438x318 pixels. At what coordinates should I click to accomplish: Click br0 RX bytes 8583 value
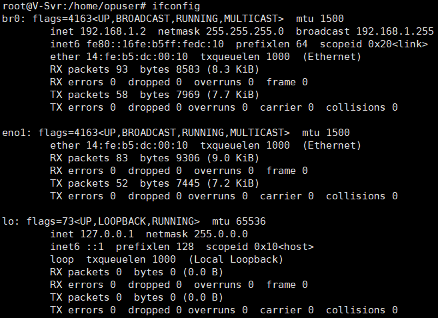click(x=188, y=69)
